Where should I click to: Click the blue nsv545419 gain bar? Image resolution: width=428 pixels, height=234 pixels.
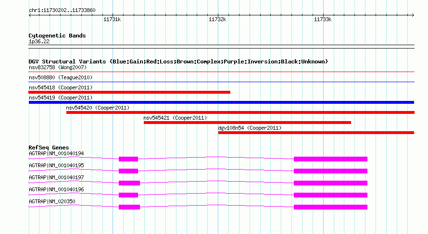(x=221, y=102)
